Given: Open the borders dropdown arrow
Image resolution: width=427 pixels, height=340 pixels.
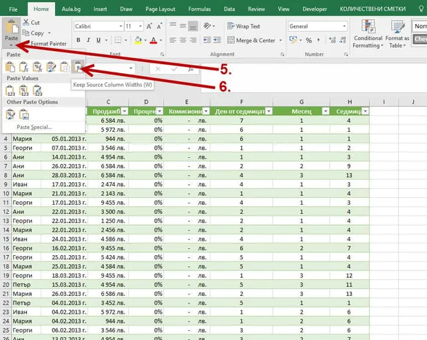Looking at the screenshot, I should (126, 41).
